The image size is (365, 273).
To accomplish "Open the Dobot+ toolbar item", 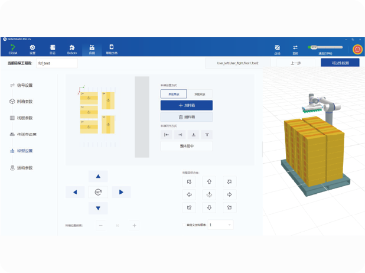I will (72, 49).
